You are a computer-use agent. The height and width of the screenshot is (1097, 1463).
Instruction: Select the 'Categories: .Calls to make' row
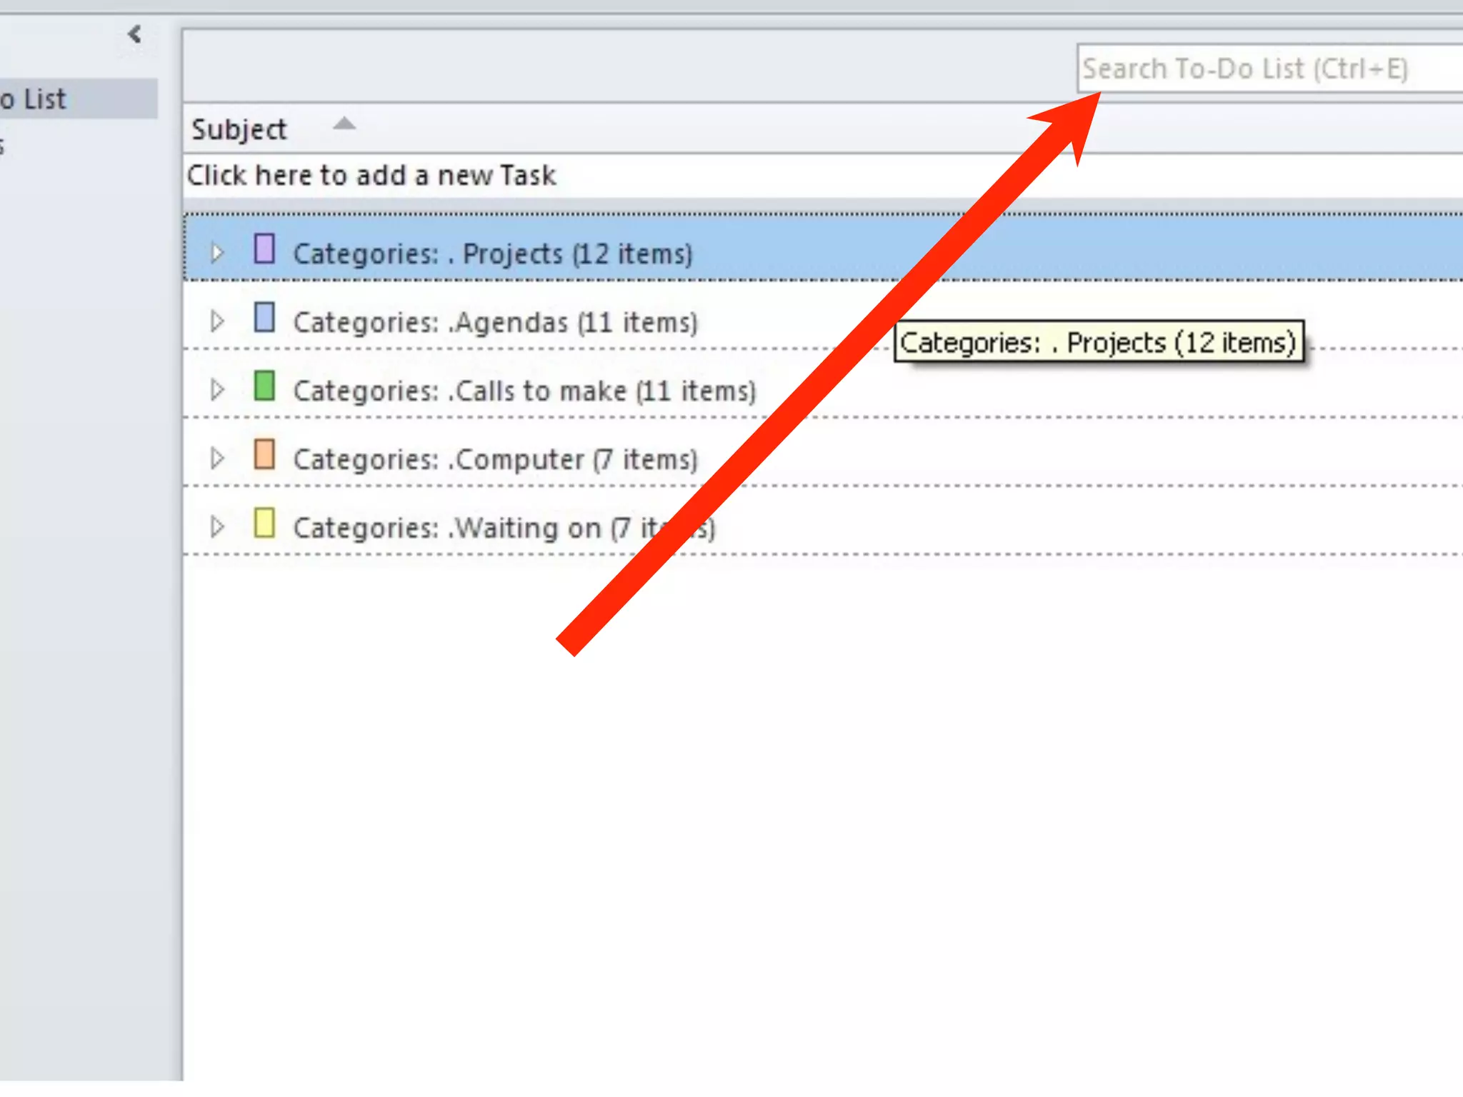(524, 391)
